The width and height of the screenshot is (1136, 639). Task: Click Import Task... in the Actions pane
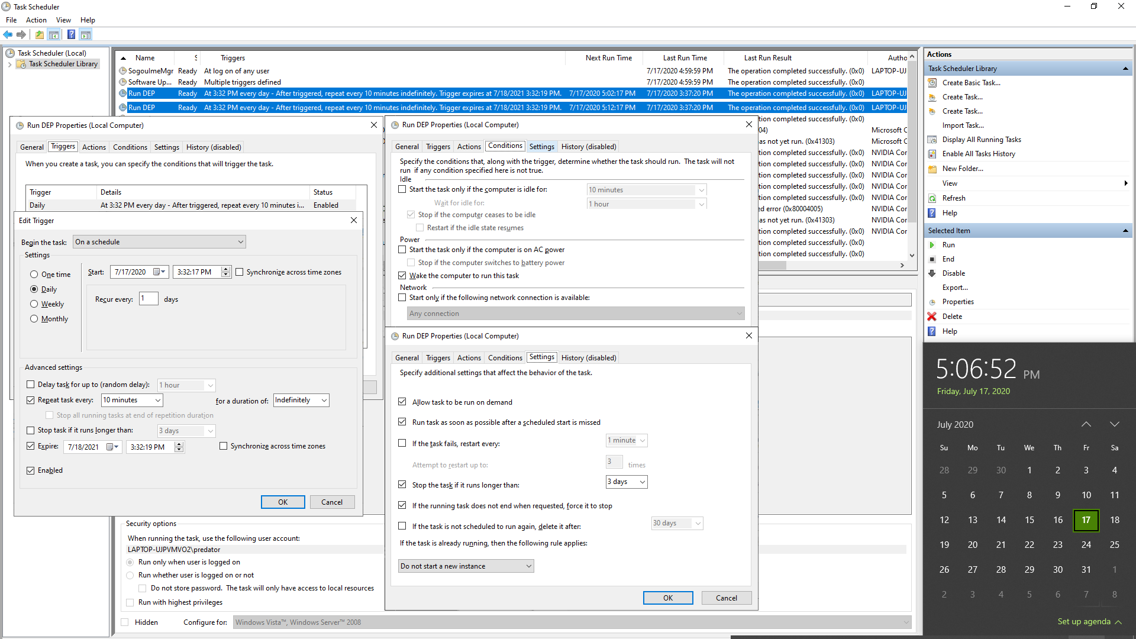(x=963, y=125)
